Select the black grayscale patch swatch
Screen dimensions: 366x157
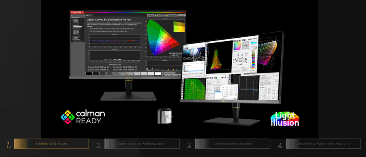tap(89, 73)
